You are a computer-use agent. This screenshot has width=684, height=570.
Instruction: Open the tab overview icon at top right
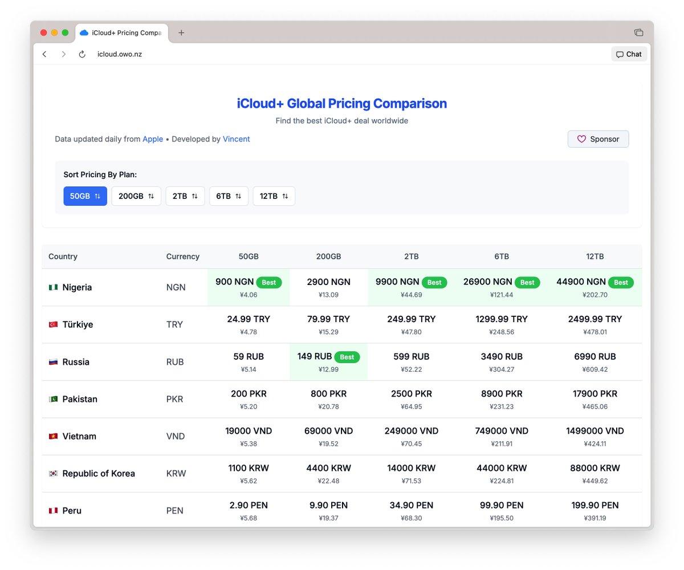pos(638,32)
